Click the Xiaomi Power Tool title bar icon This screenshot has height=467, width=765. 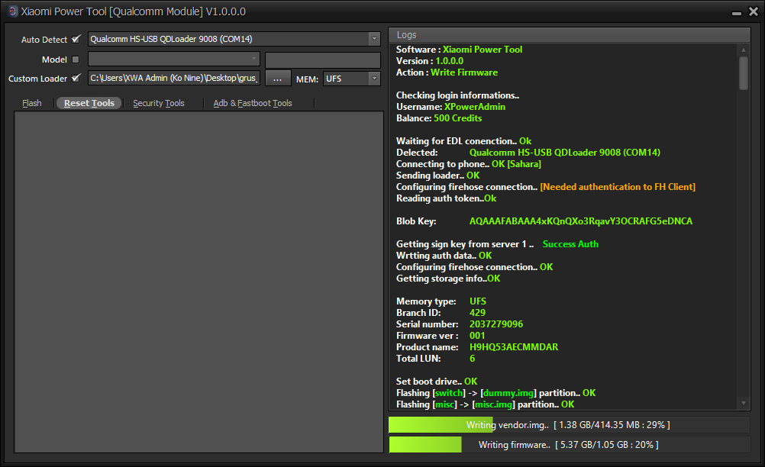coord(12,11)
